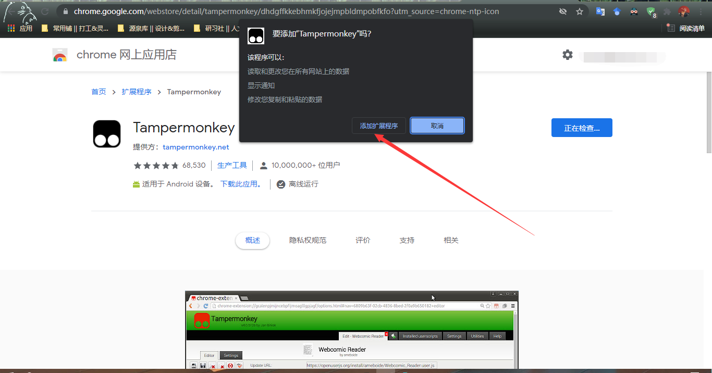Follow the Download this app link

tap(241, 184)
